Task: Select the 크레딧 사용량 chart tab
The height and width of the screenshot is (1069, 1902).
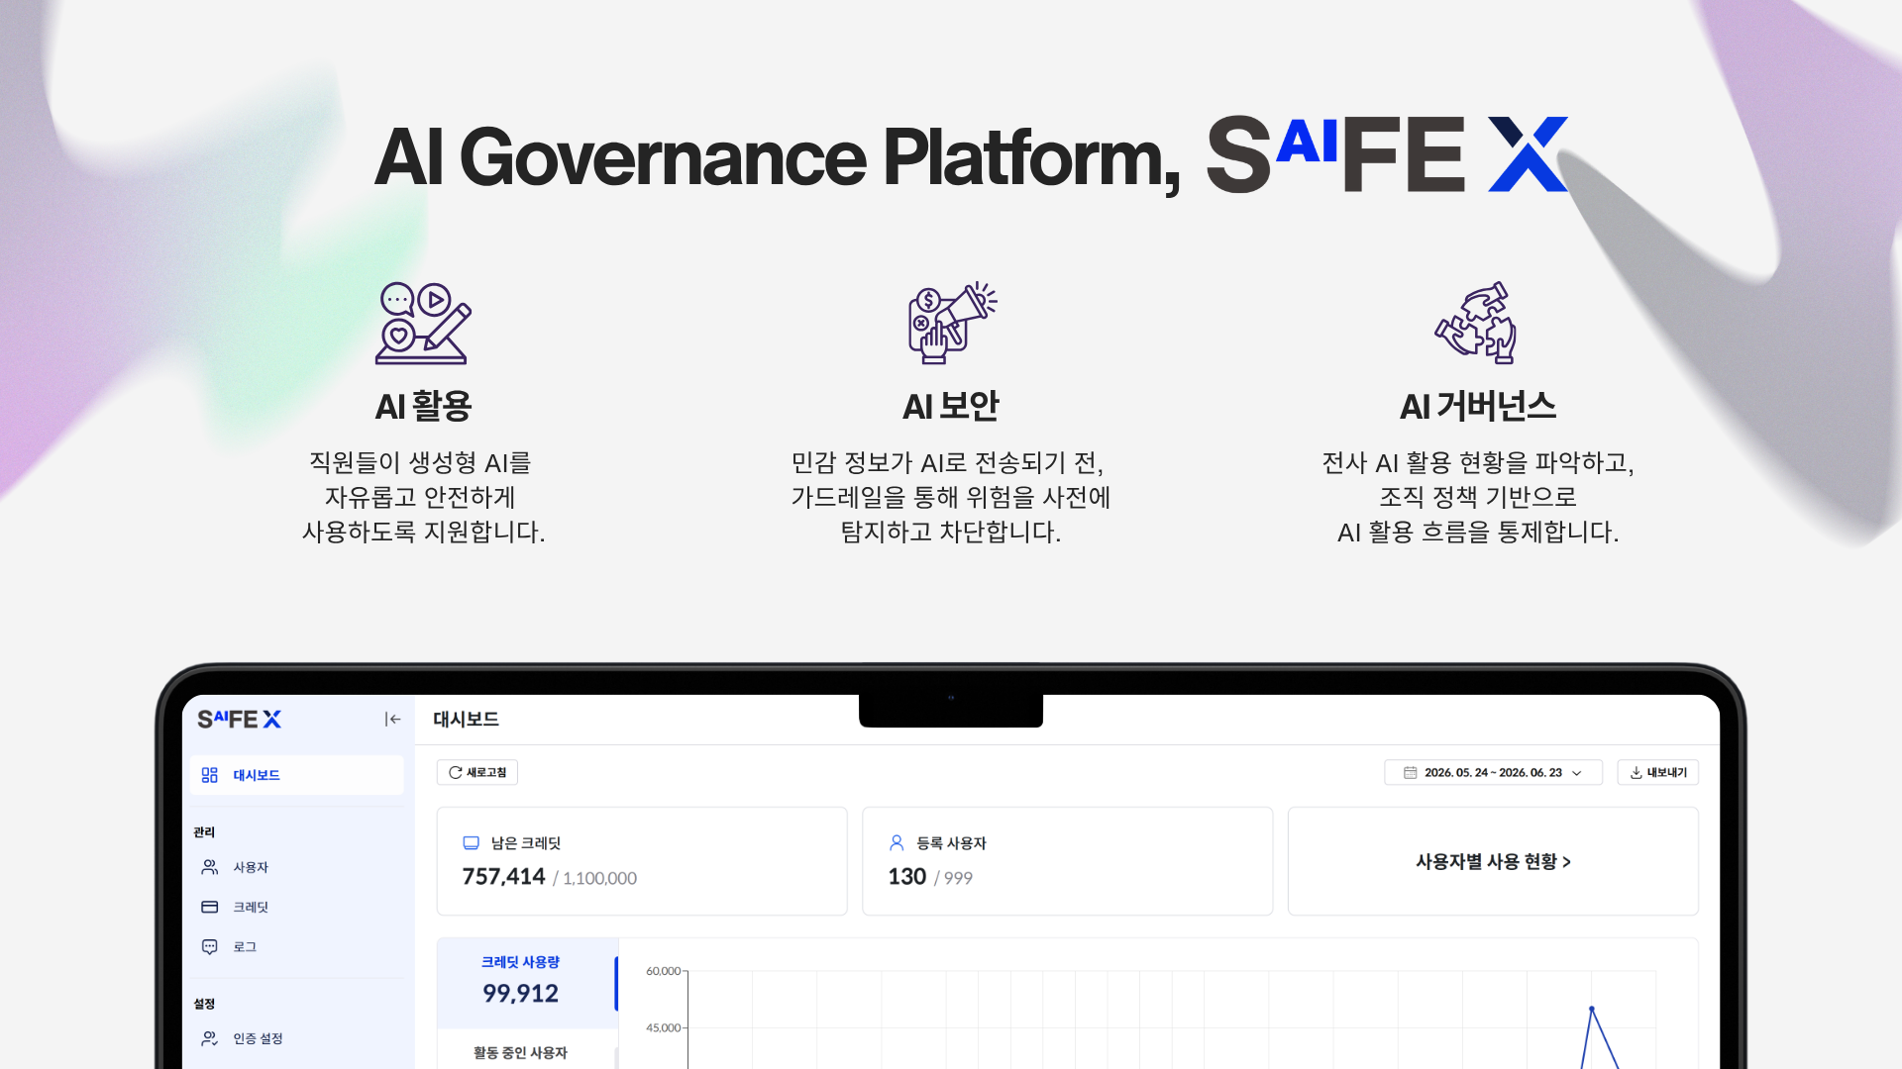Action: 527,983
